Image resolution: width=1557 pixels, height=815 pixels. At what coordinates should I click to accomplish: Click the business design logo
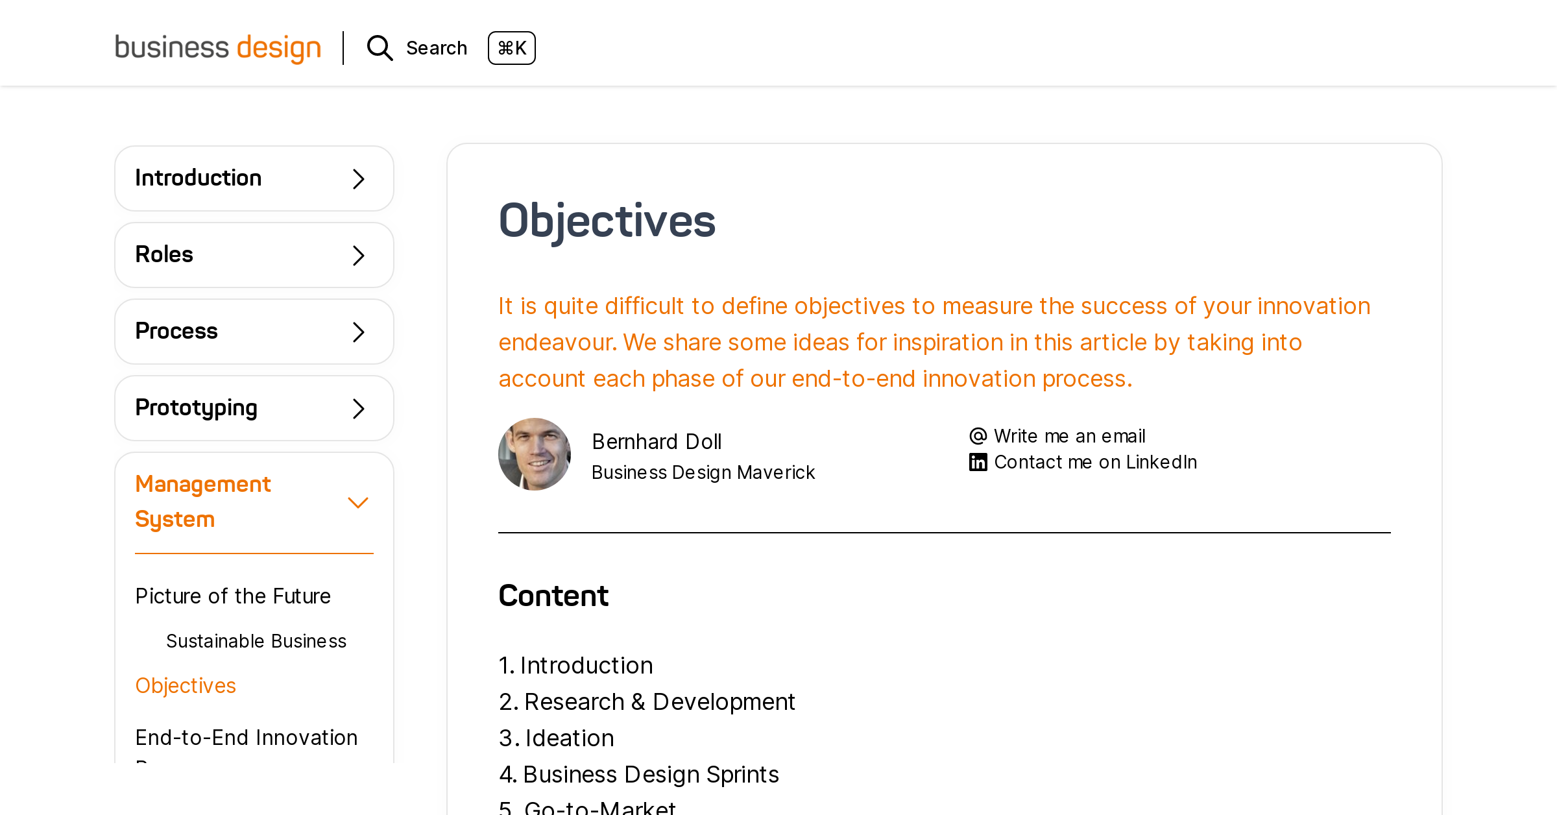[218, 47]
